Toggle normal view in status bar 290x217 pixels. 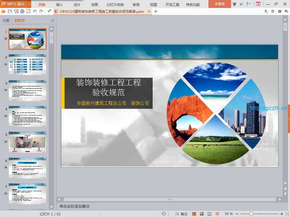194,214
